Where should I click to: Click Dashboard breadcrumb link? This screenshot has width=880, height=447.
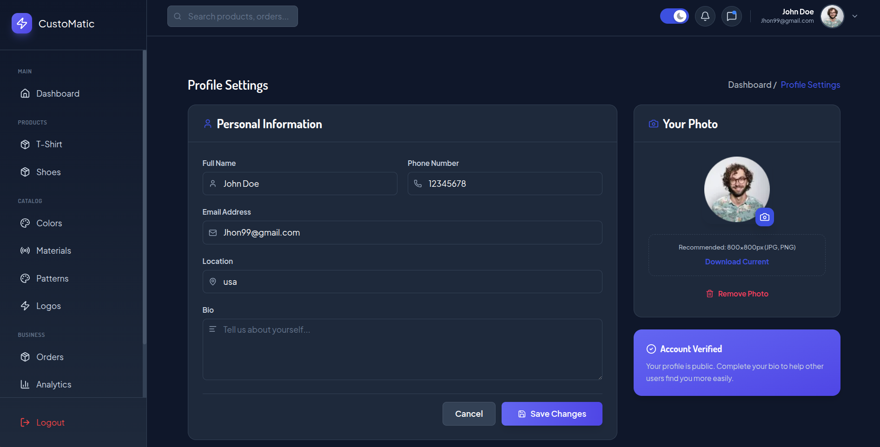click(749, 85)
